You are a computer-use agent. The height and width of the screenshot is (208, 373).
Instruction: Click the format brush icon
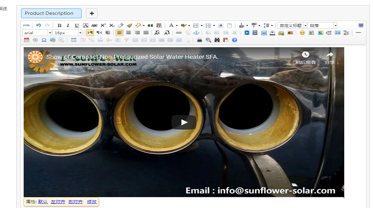(x=129, y=25)
